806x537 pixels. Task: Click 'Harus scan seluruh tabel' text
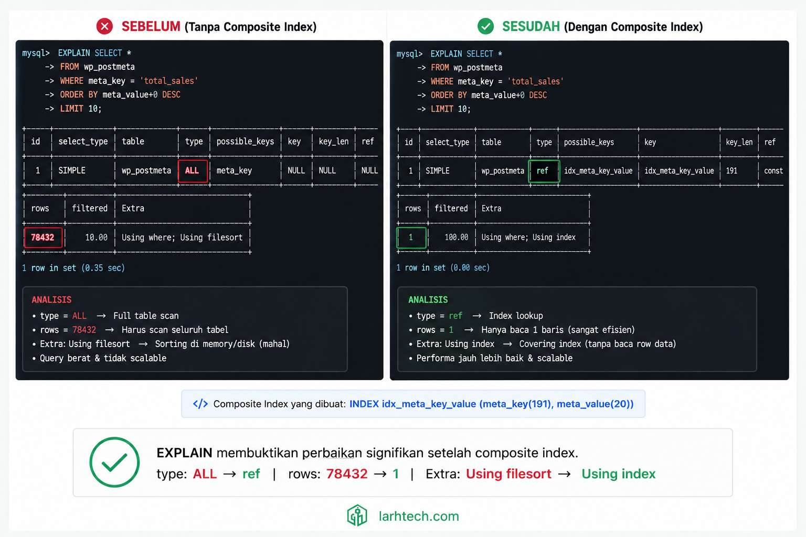(x=175, y=330)
